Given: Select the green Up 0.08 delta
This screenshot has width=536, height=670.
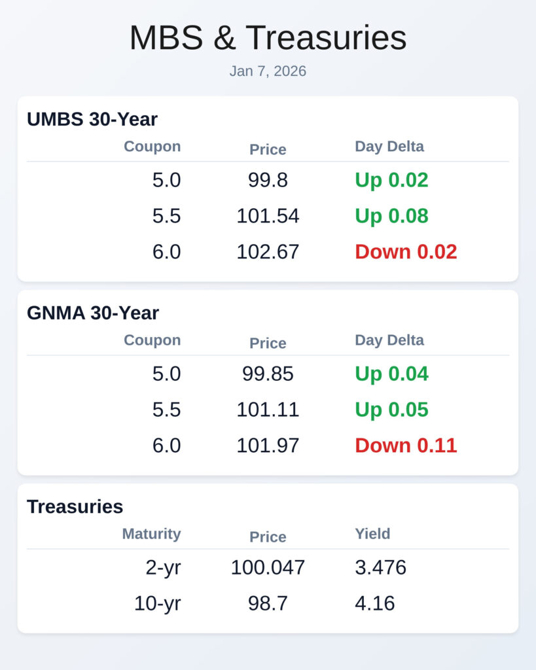Looking at the screenshot, I should pyautogui.click(x=391, y=216).
